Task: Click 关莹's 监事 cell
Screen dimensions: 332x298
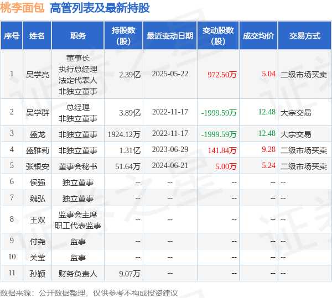Action: coord(78,258)
